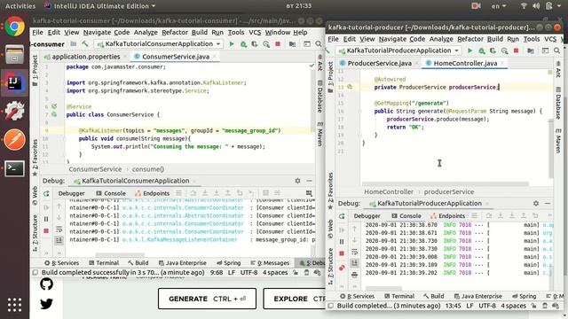Open consumer Endpoints tab
Viewport: 568px width, 319px height.
(152, 193)
